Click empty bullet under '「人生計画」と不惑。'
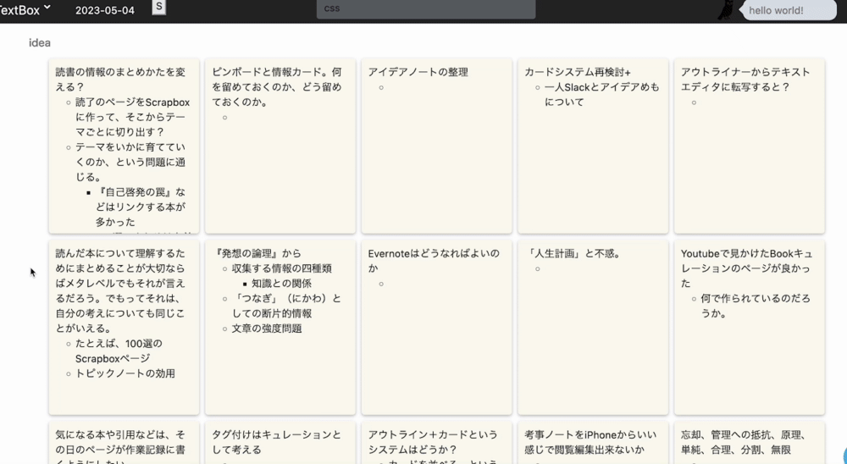Image resolution: width=847 pixels, height=464 pixels. pos(538,268)
